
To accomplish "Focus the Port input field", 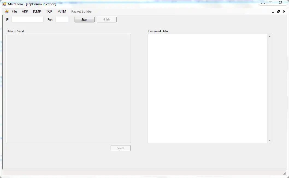I will coord(62,20).
